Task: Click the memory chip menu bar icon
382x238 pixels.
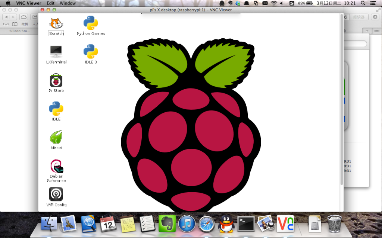Action: tap(265, 3)
